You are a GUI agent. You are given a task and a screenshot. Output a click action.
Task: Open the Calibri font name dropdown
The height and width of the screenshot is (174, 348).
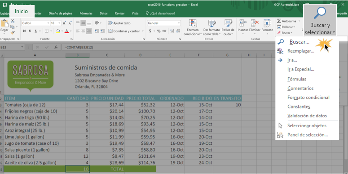click(x=48, y=23)
